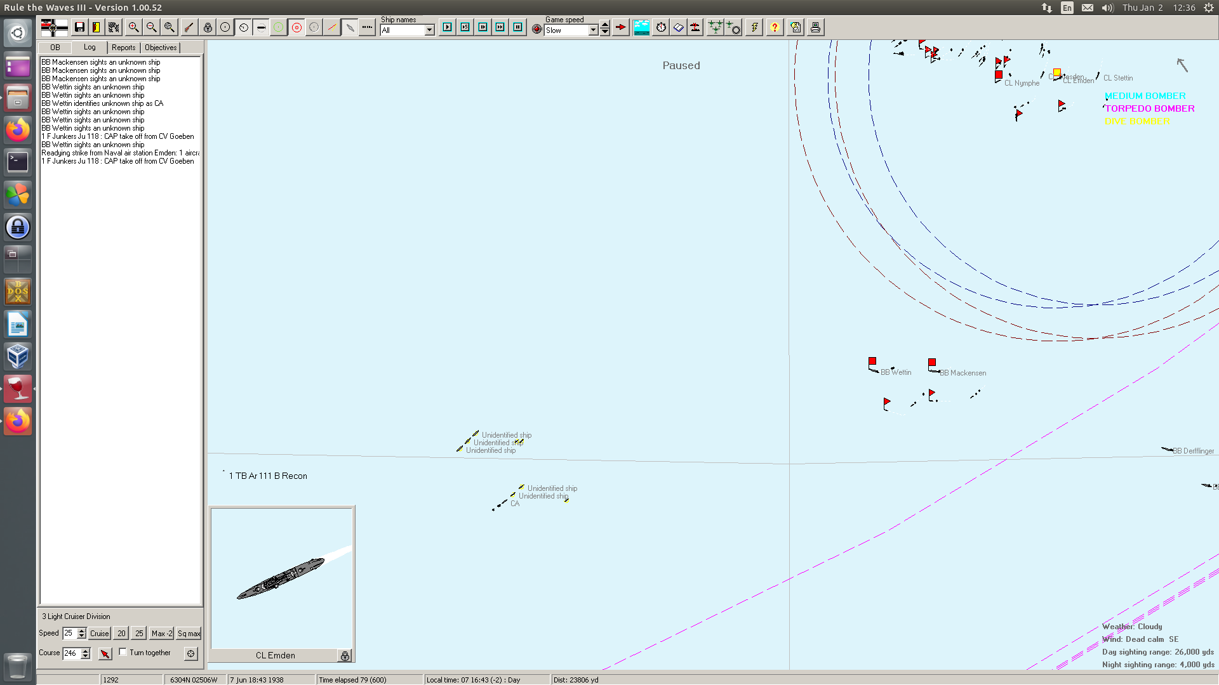Click the computer printer icon
This screenshot has width=1219, height=685.
click(815, 27)
